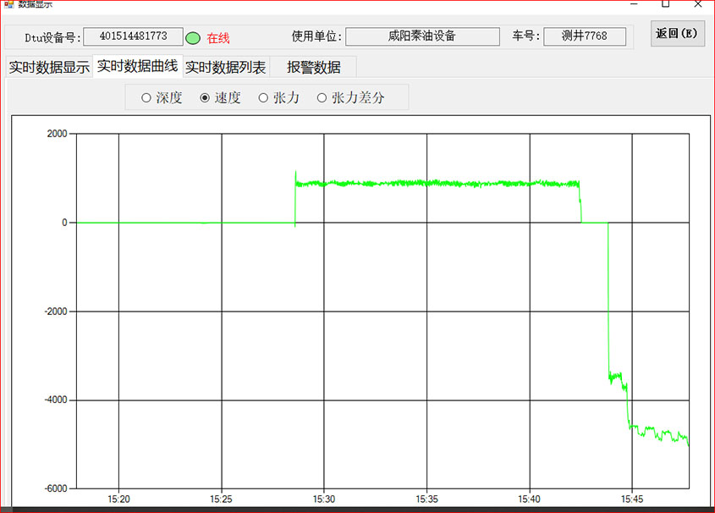Select the 深度 radio button
This screenshot has width=715, height=513.
pos(146,98)
